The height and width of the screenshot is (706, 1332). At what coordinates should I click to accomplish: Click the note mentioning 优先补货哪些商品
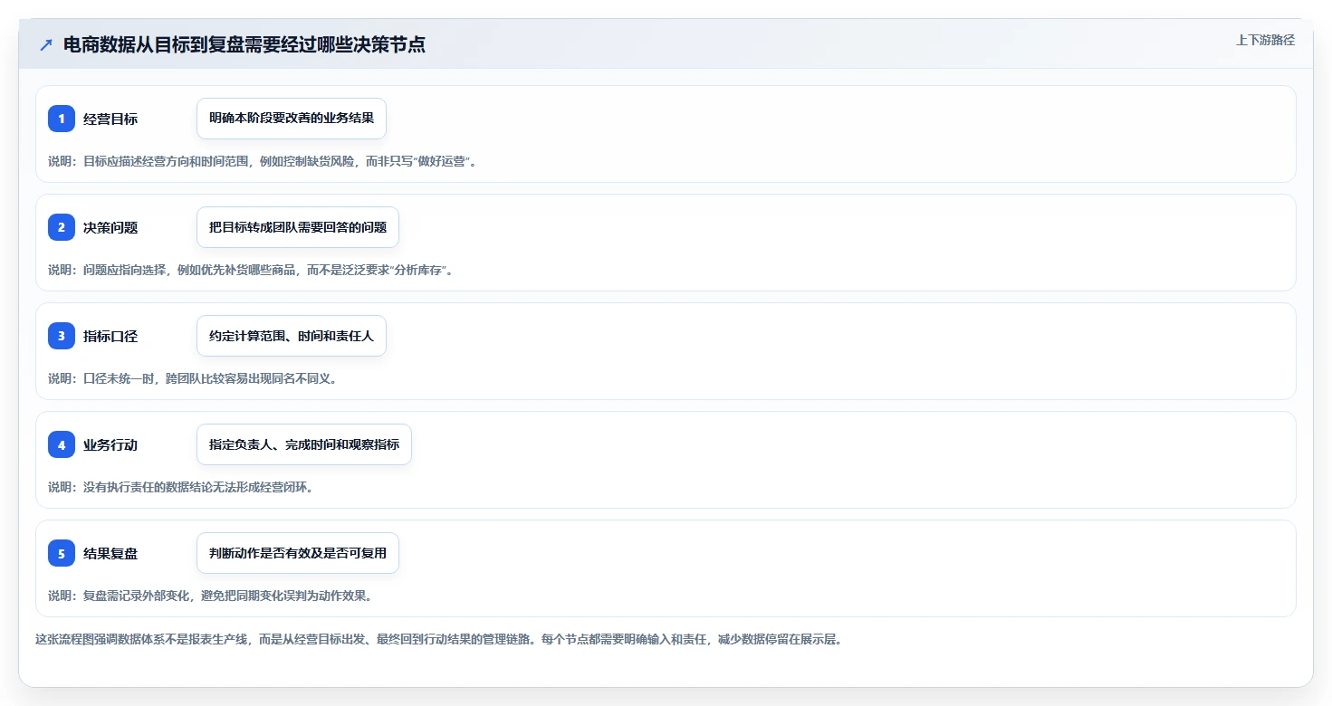click(x=250, y=270)
